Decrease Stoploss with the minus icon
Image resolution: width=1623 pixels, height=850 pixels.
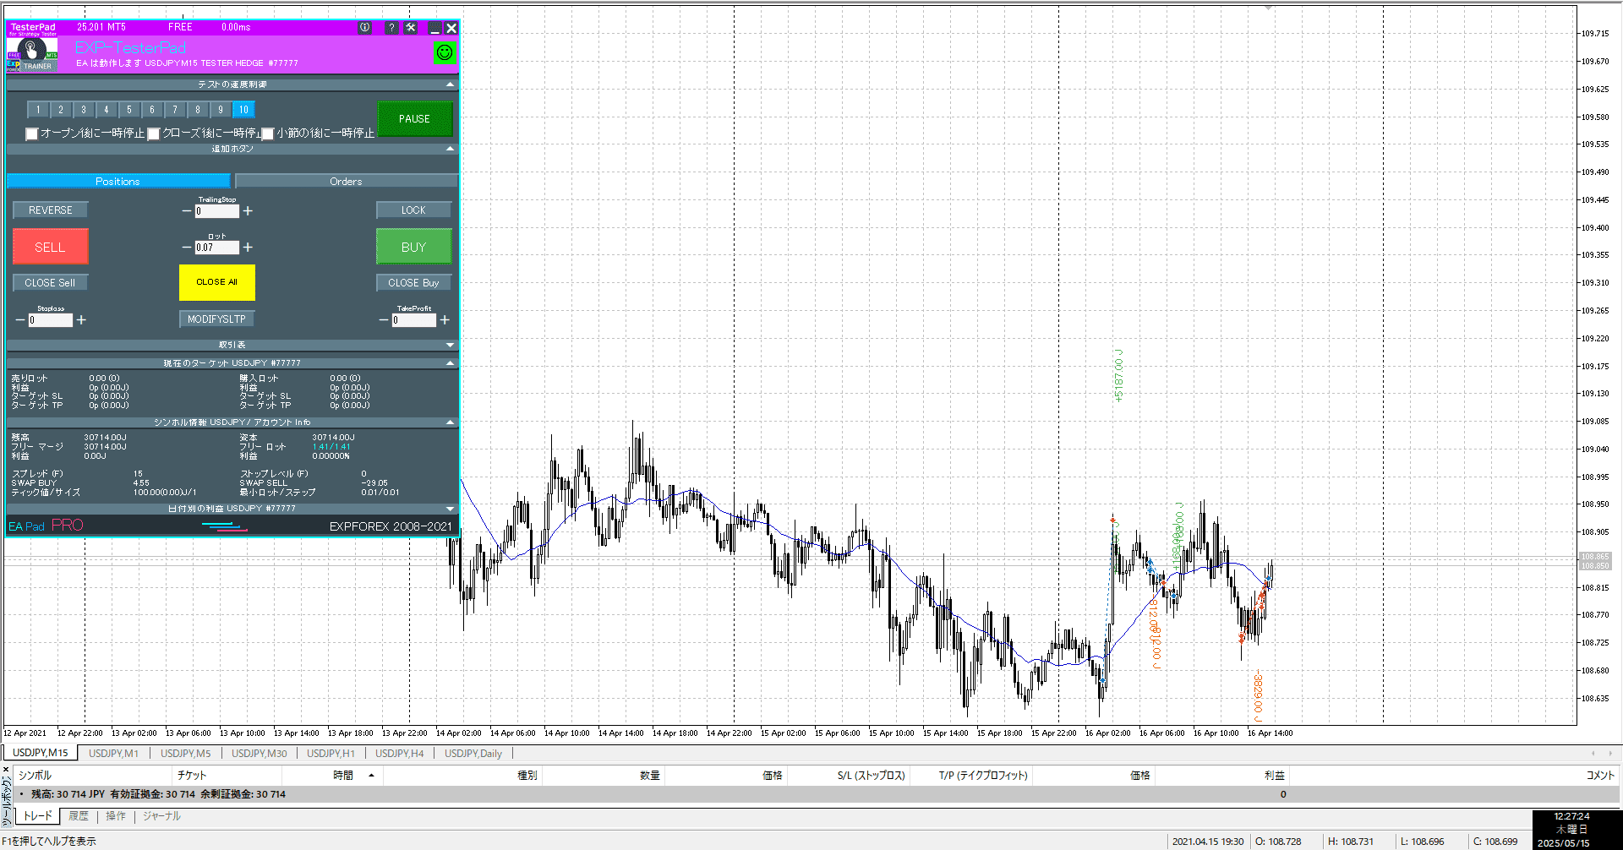click(x=20, y=320)
